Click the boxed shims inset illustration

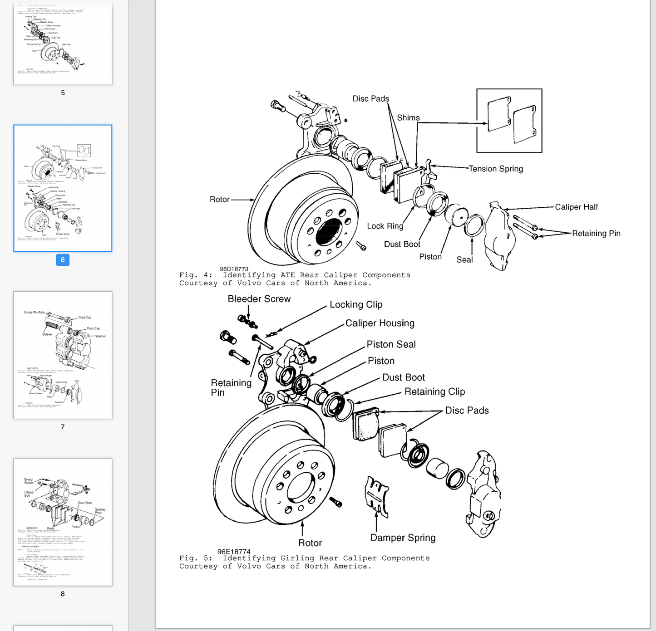509,121
